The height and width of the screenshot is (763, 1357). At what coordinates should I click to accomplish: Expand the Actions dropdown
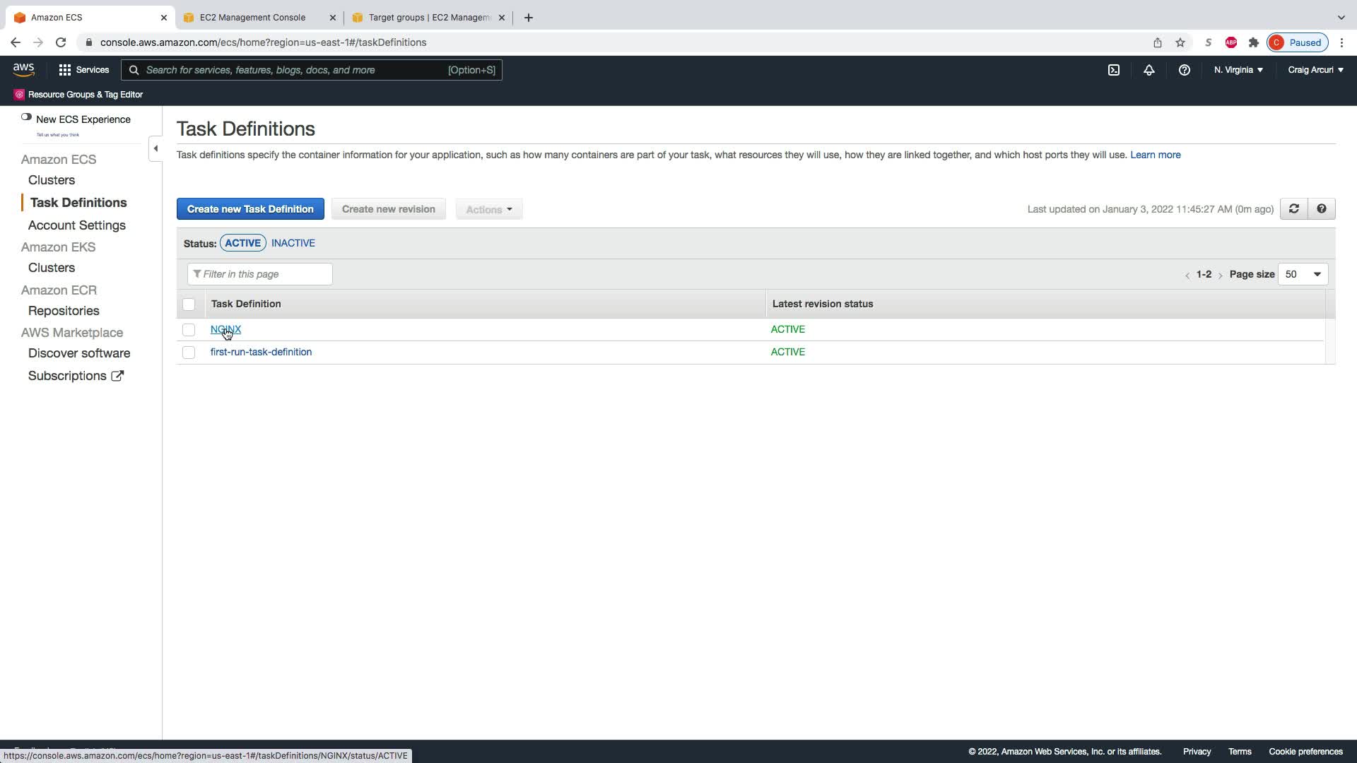[x=488, y=209]
